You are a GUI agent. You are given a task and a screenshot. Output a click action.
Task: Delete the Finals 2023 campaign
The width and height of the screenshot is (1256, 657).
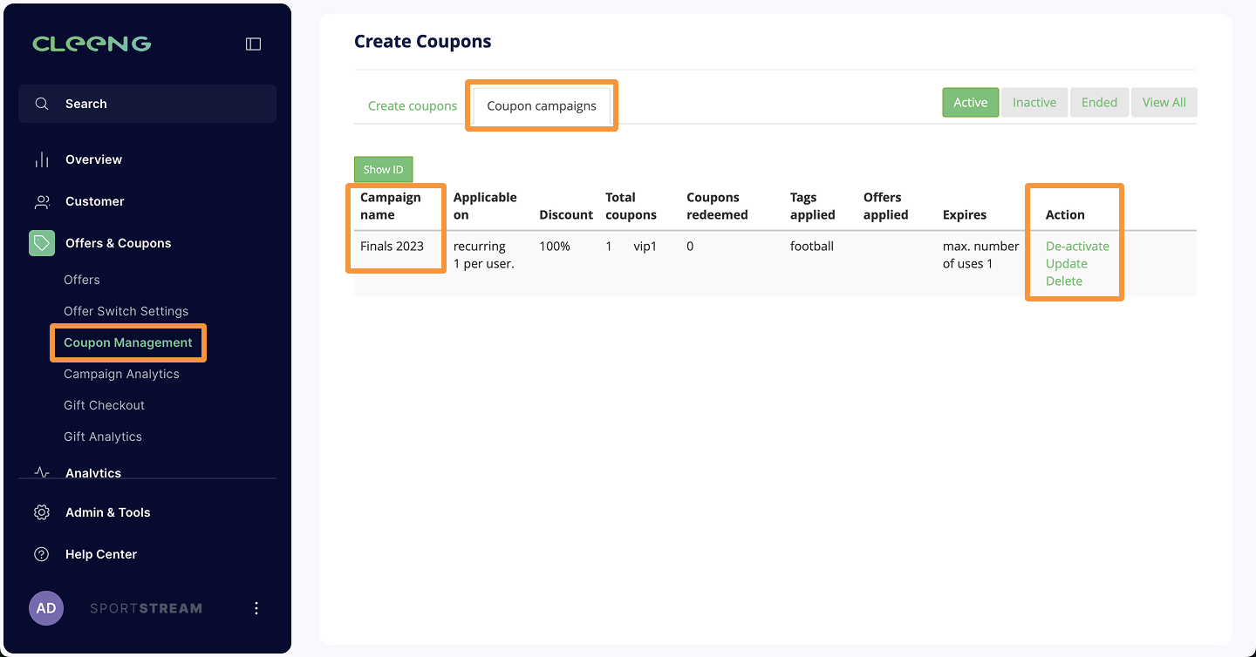pos(1063,281)
